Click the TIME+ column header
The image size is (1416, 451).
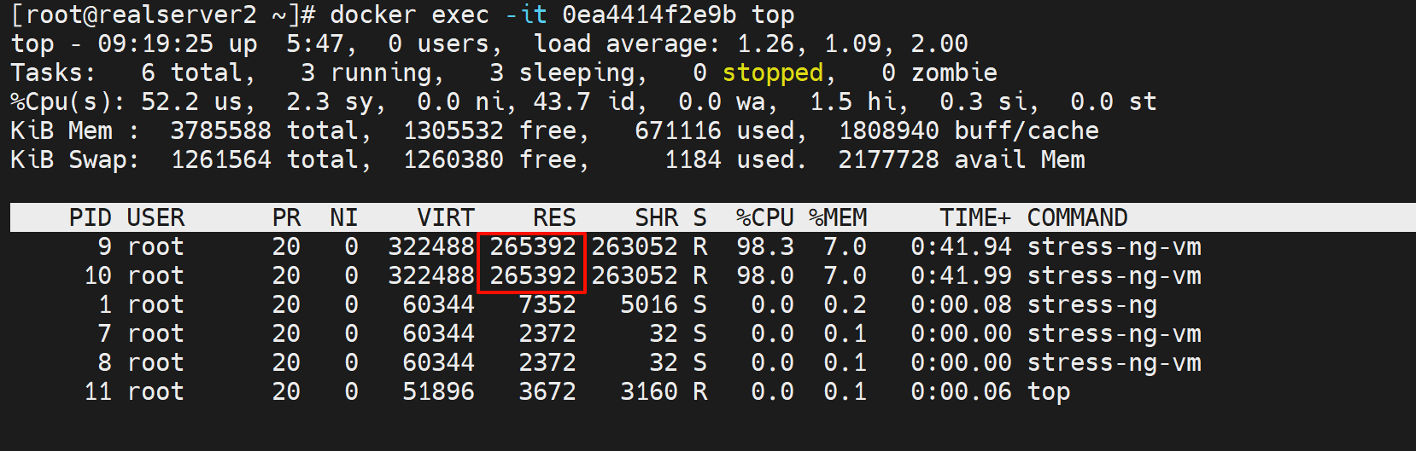975,217
